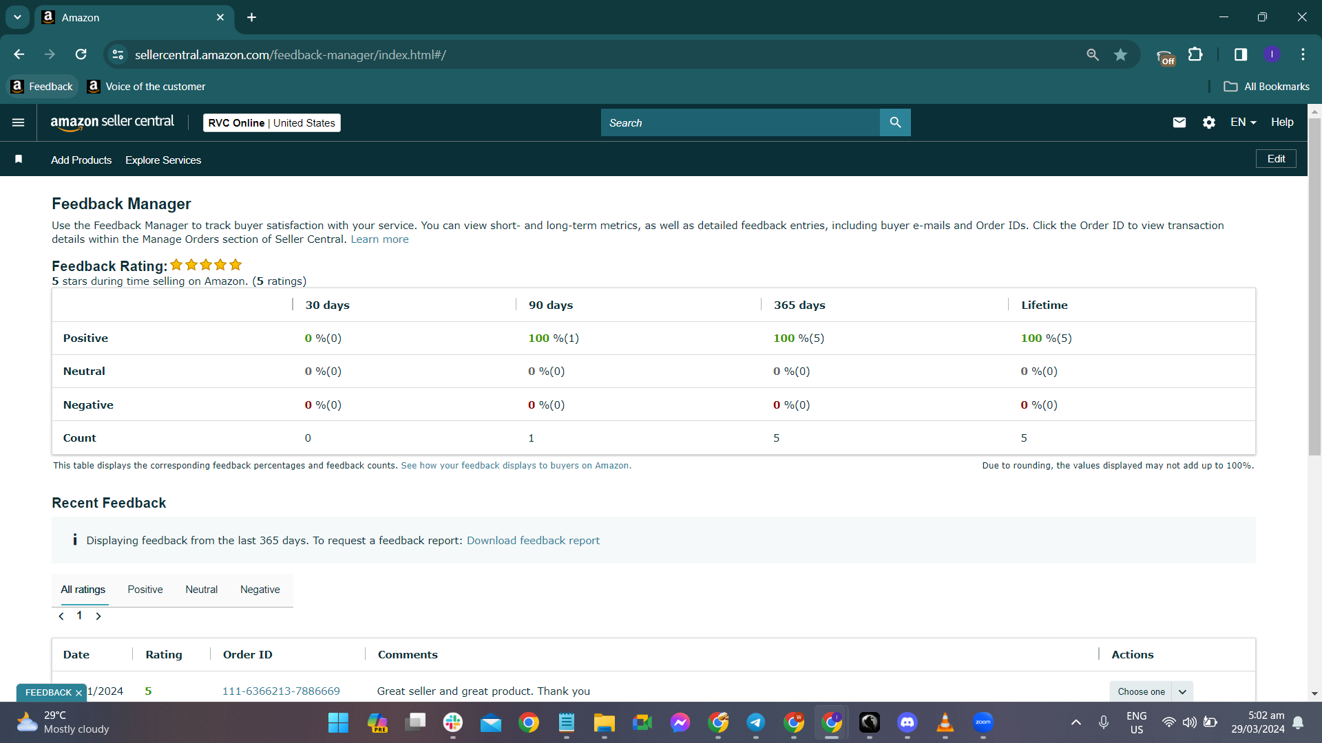Click the bookmark flag icon beside Add Products

click(19, 160)
